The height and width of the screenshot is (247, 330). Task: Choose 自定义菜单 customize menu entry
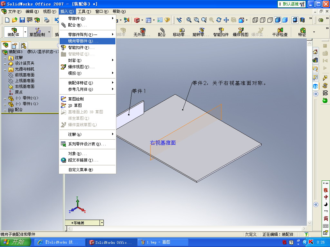pos(87,170)
